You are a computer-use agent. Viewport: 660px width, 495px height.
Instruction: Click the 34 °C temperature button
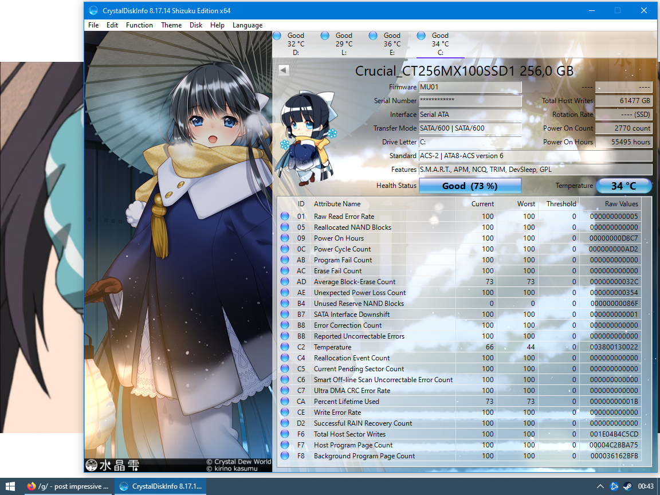click(x=624, y=186)
